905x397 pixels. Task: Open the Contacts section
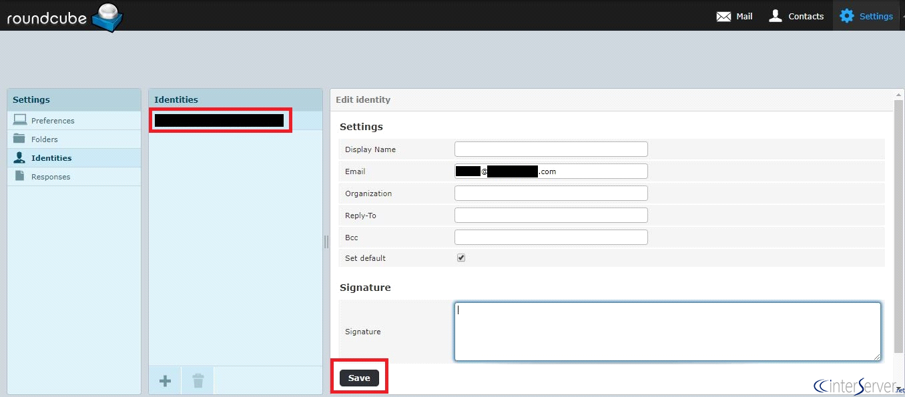[x=796, y=16]
